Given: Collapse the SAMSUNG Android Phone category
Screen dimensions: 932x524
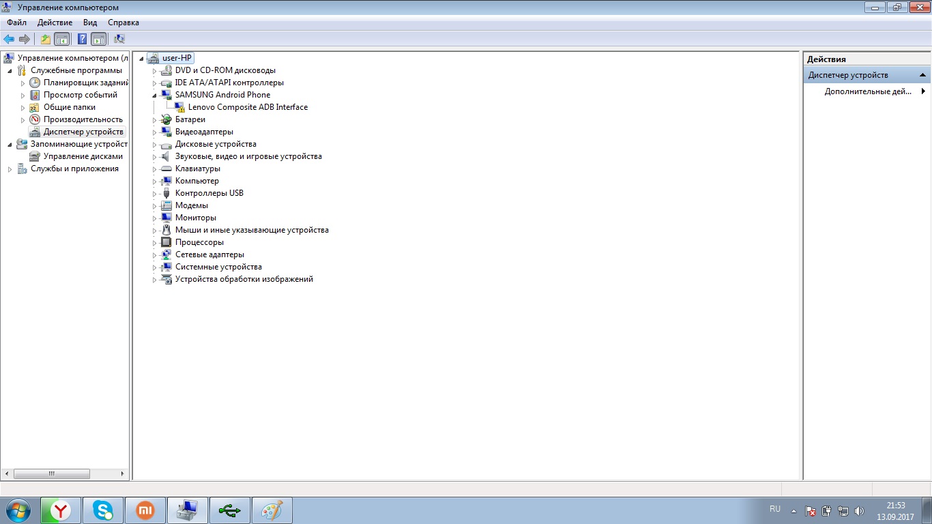Looking at the screenshot, I should click(x=154, y=95).
